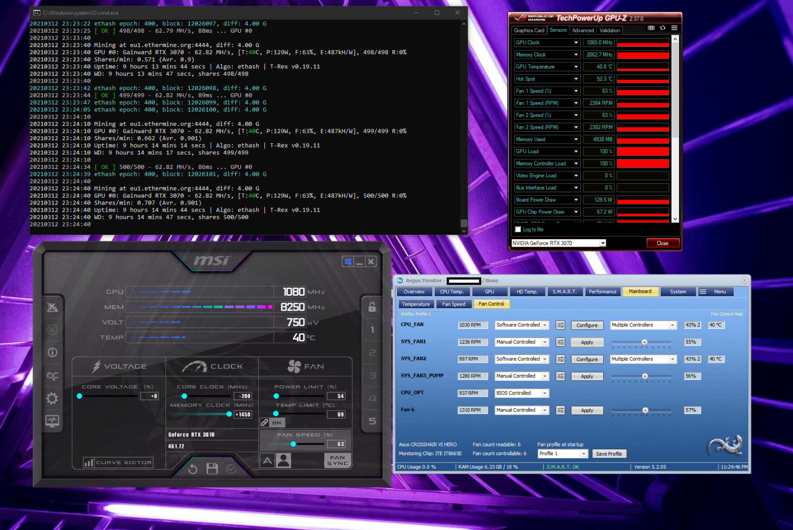Open Fan 6 options list icon
This screenshot has height=530, width=793.
pos(560,410)
